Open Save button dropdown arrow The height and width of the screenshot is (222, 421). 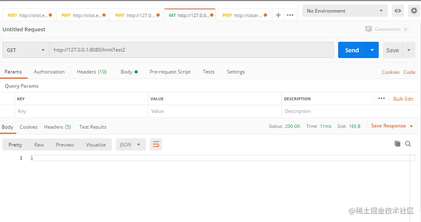409,50
